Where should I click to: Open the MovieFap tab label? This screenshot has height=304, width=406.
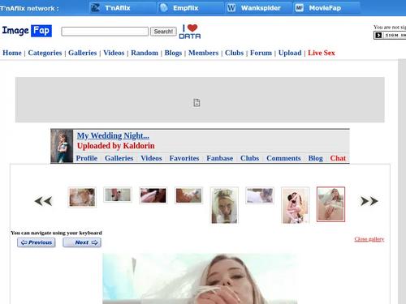pyautogui.click(x=325, y=8)
